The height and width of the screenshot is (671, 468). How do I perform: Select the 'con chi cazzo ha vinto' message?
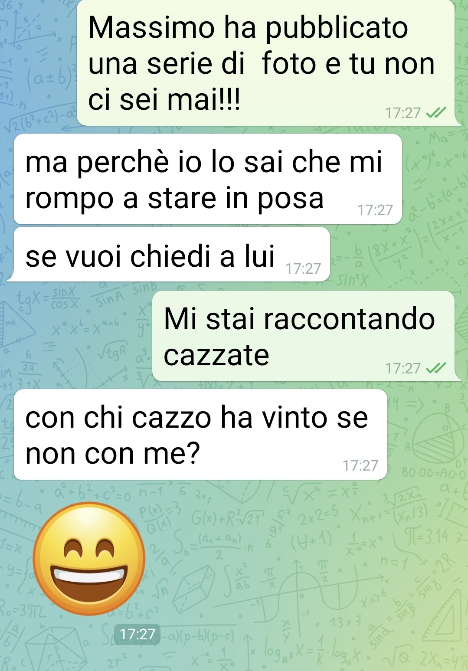click(200, 435)
